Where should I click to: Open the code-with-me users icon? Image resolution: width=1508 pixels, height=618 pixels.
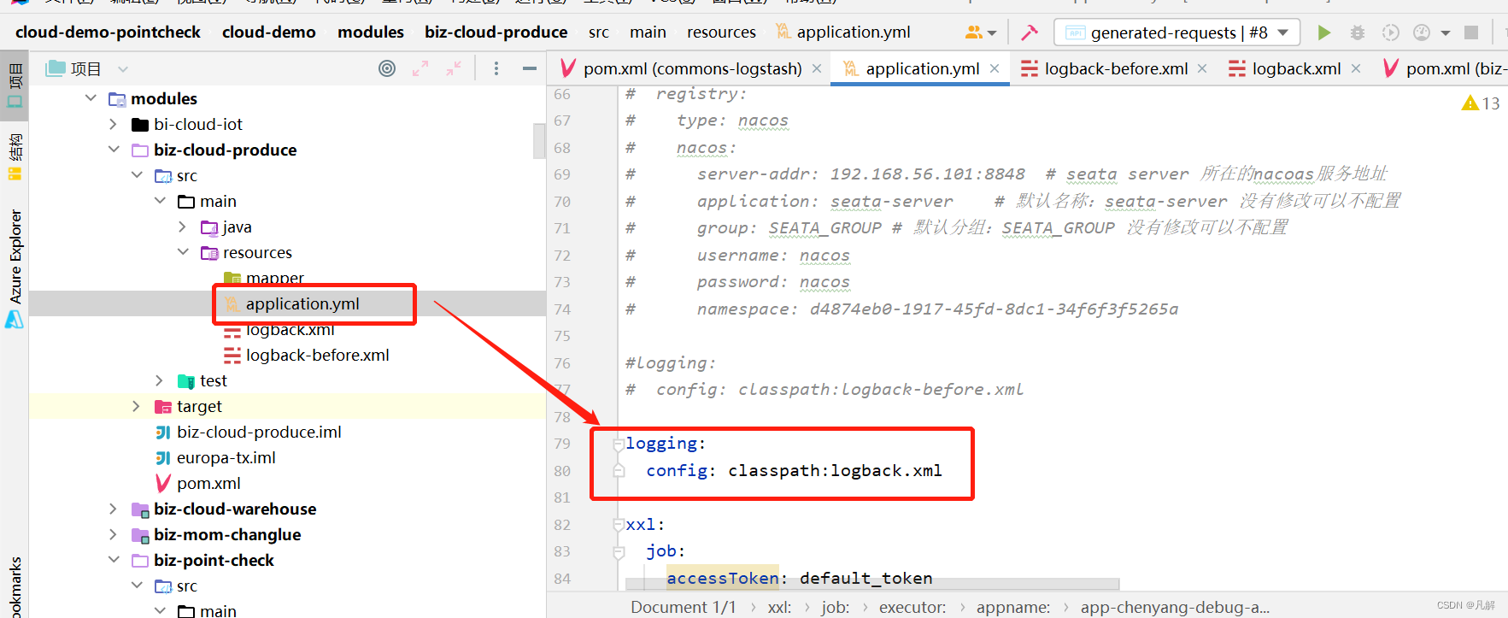tap(974, 32)
